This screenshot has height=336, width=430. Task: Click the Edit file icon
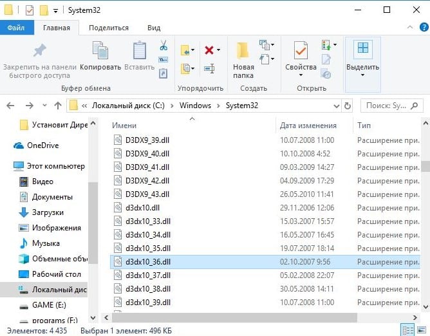(x=326, y=59)
